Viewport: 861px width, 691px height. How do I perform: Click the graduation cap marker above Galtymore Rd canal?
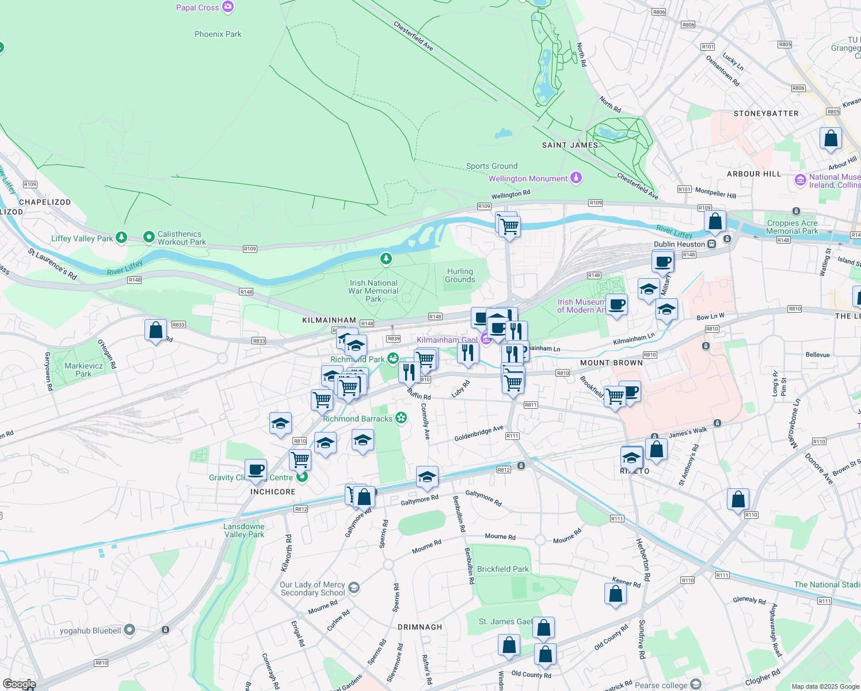click(x=427, y=478)
